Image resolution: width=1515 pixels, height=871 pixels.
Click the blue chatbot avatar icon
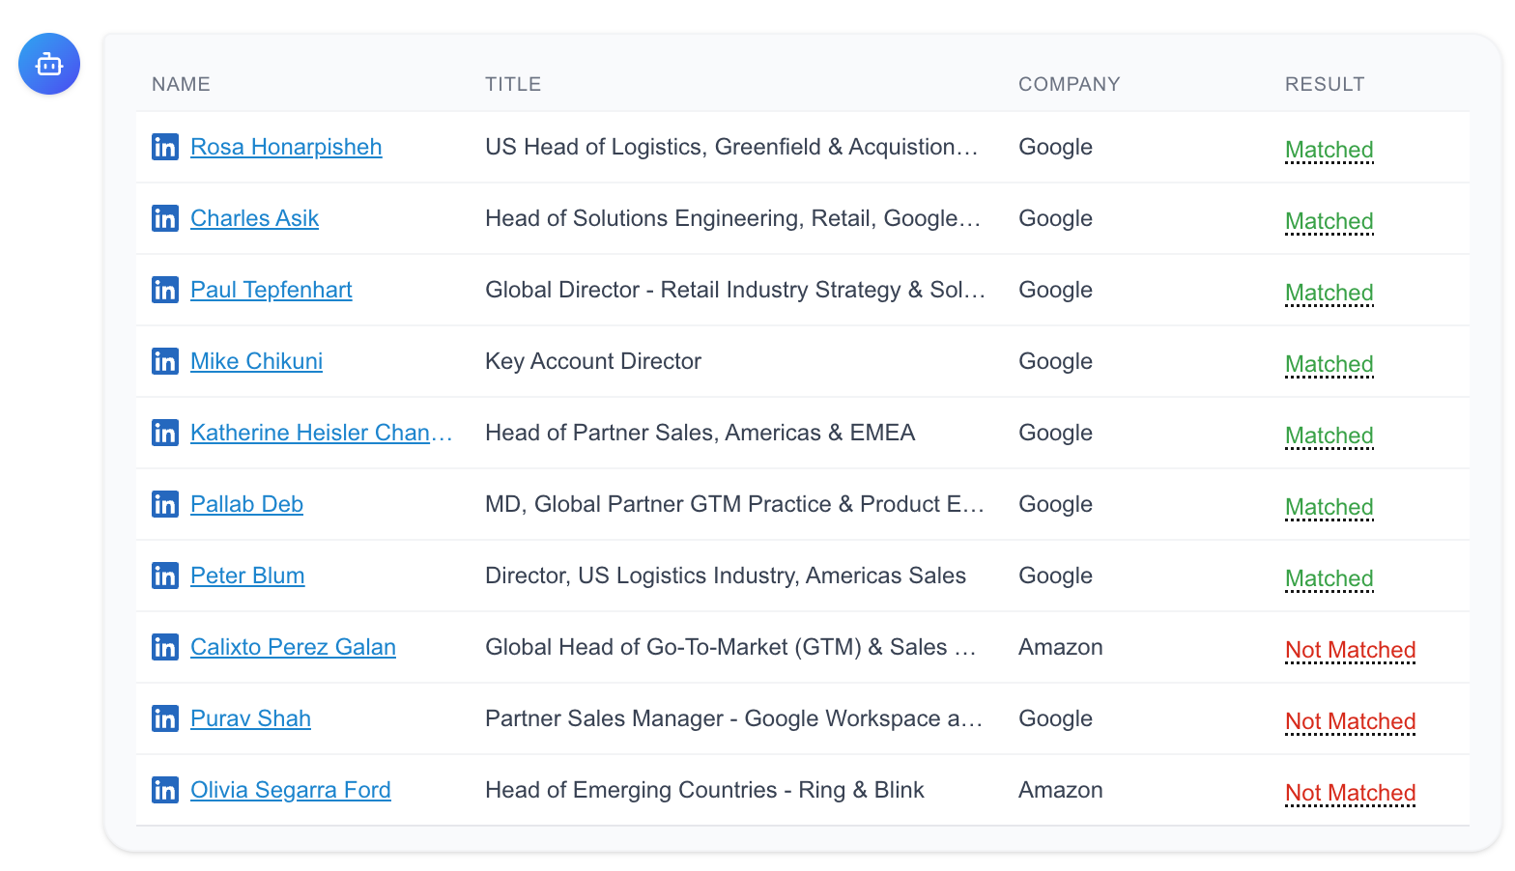[x=49, y=64]
